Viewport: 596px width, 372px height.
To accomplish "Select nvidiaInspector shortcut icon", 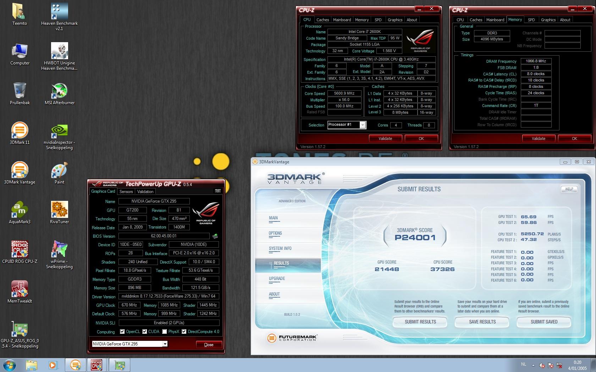I will click(x=59, y=136).
